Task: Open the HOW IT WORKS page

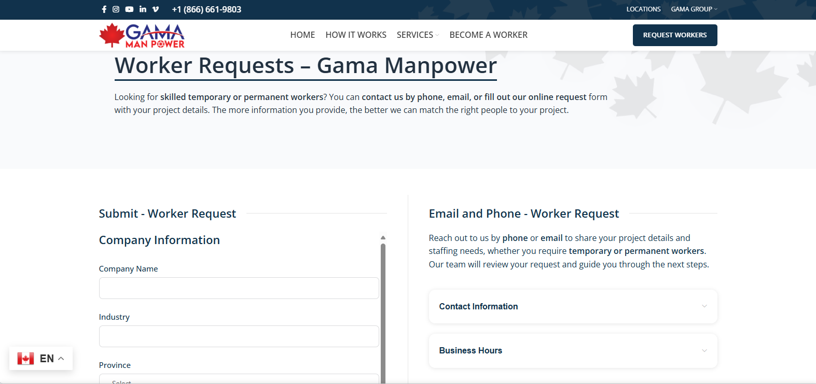Action: coord(356,35)
